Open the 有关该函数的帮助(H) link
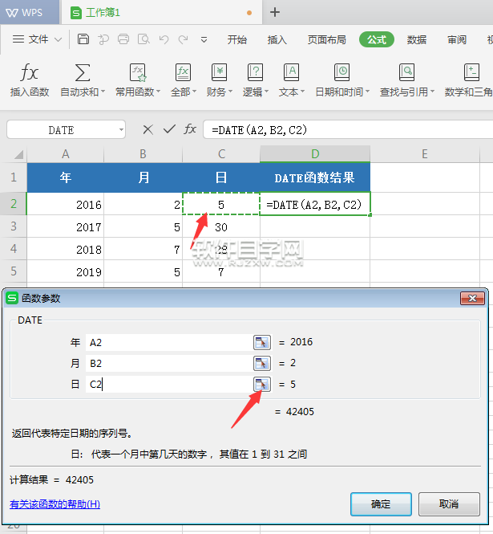Image resolution: width=493 pixels, height=534 pixels. pos(55,504)
